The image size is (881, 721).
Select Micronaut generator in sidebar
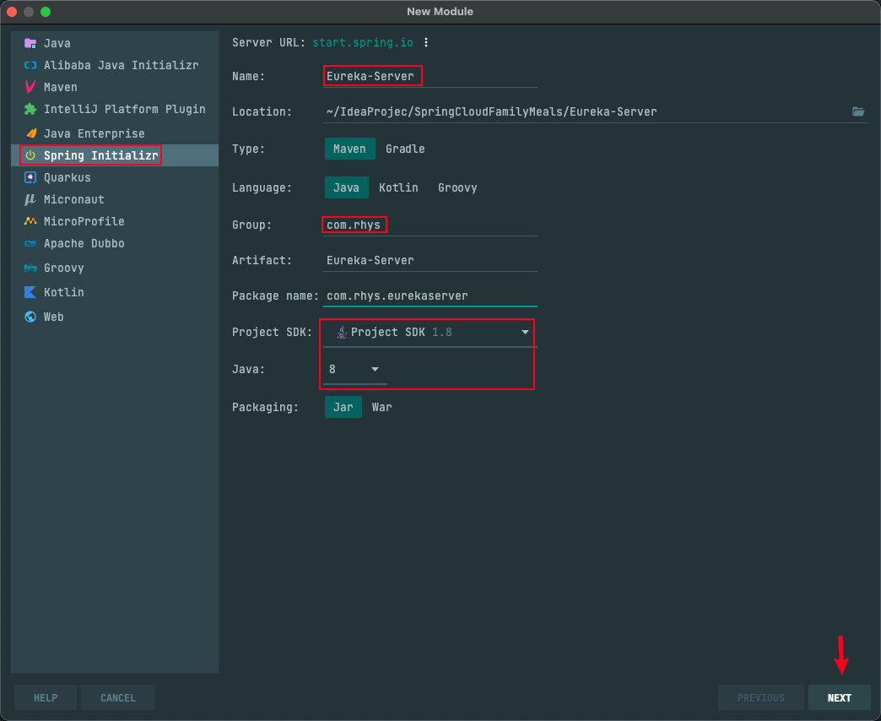pyautogui.click(x=115, y=199)
